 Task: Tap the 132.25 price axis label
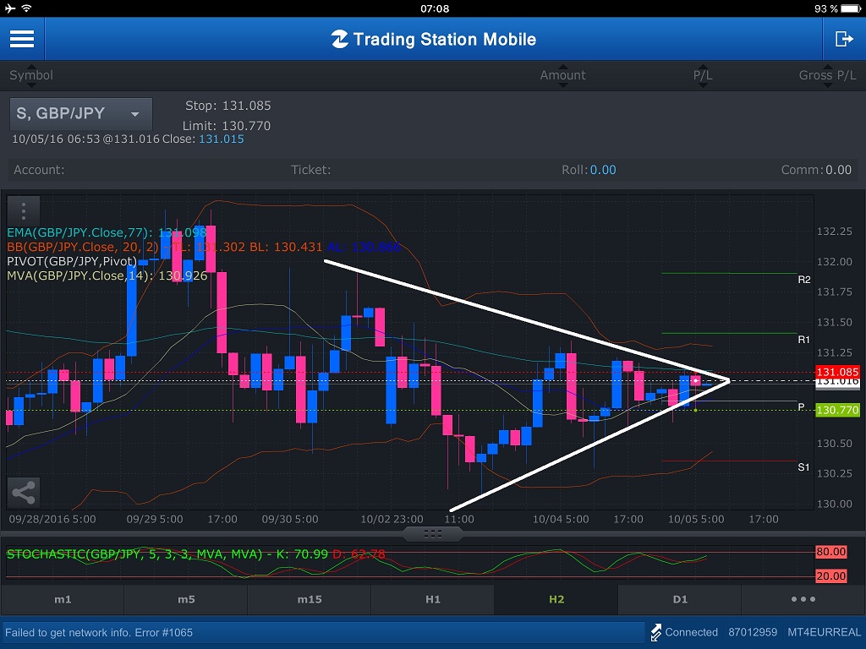click(834, 232)
